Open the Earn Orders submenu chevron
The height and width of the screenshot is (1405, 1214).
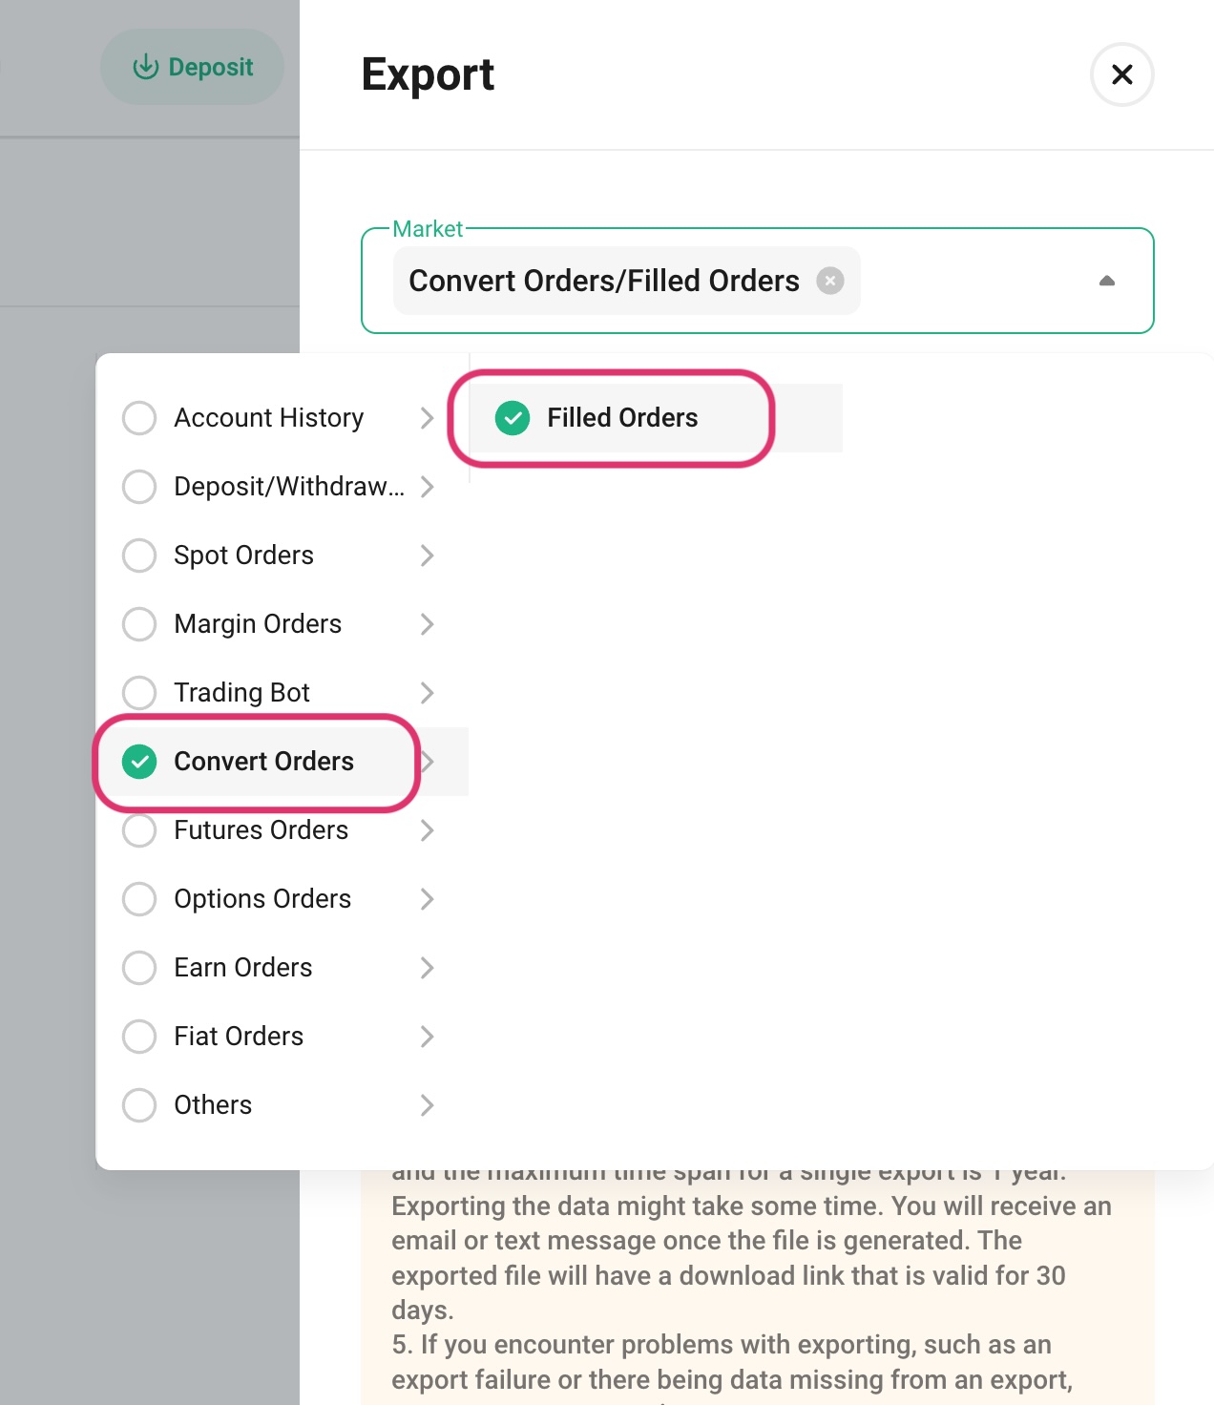click(x=428, y=968)
